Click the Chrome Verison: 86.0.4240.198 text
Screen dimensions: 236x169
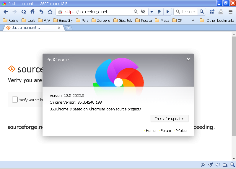[76, 102]
